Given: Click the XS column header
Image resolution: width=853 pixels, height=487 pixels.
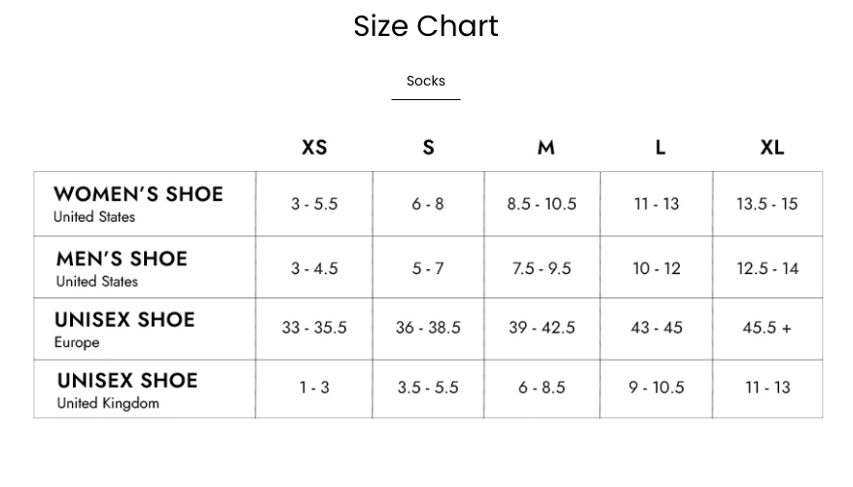Looking at the screenshot, I should coord(314,148).
